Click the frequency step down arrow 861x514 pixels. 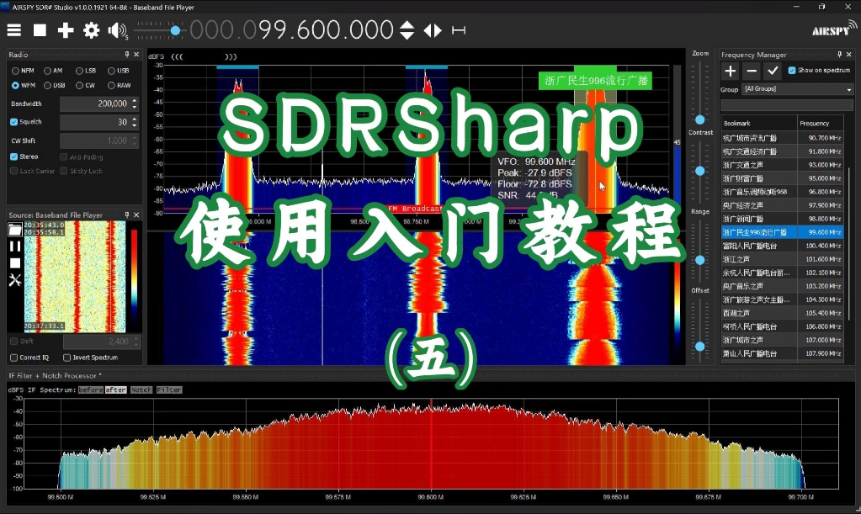click(407, 35)
